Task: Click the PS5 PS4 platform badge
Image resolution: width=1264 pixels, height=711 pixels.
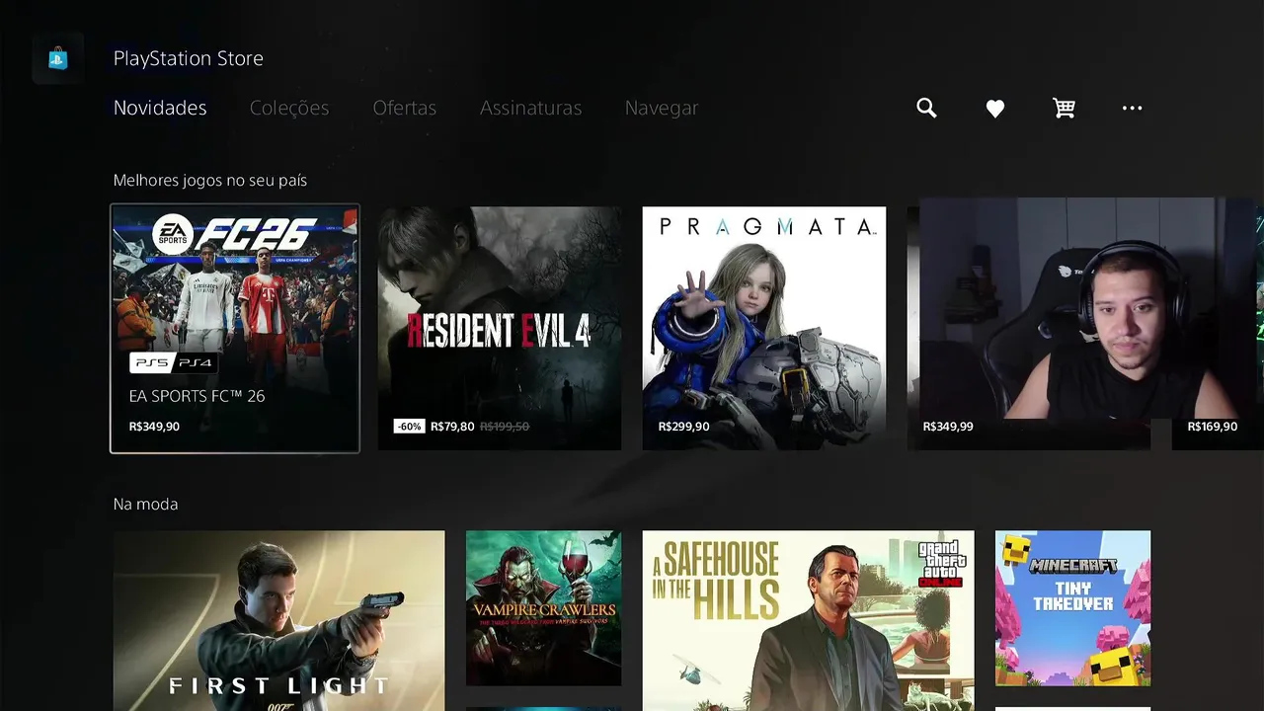Action: (173, 362)
